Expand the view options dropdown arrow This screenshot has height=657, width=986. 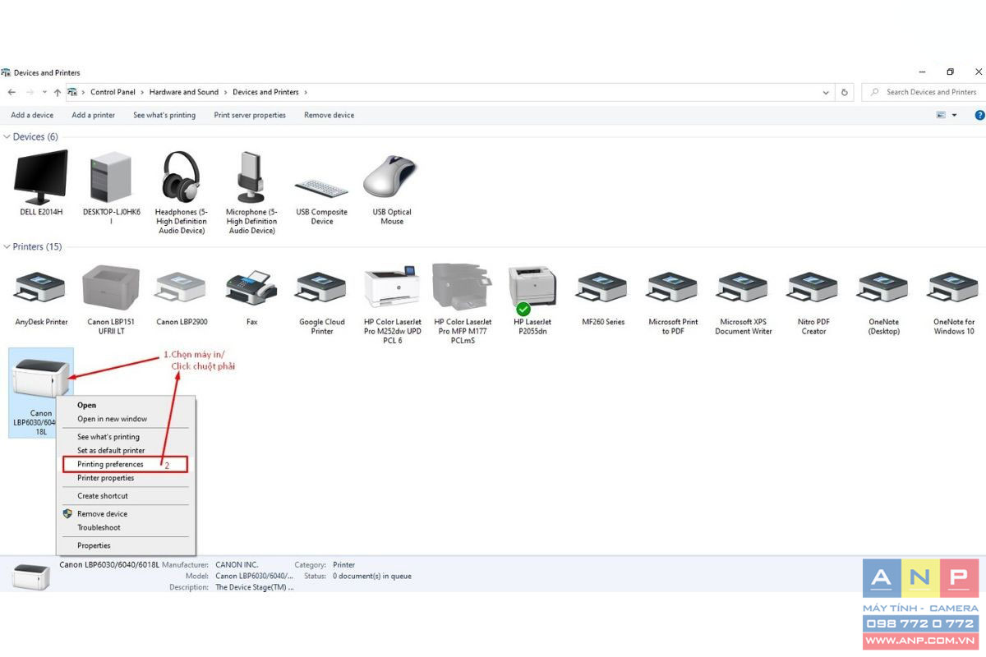point(954,115)
